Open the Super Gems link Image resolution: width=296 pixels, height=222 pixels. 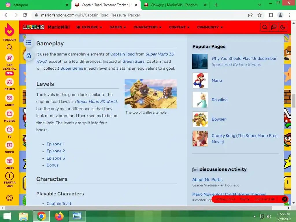pos(72,68)
